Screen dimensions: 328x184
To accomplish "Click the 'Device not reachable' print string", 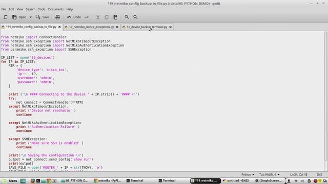I will 51,110.
